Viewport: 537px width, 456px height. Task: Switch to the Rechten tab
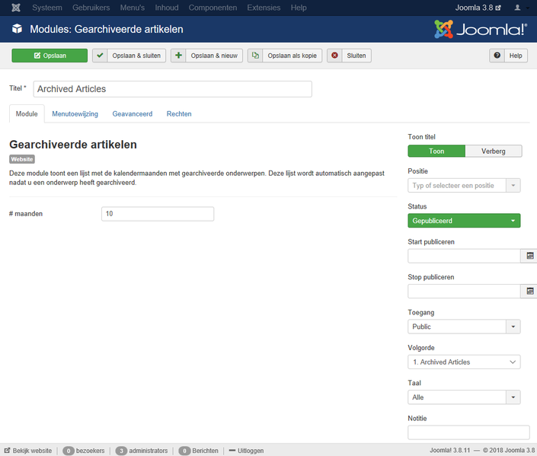pyautogui.click(x=179, y=113)
